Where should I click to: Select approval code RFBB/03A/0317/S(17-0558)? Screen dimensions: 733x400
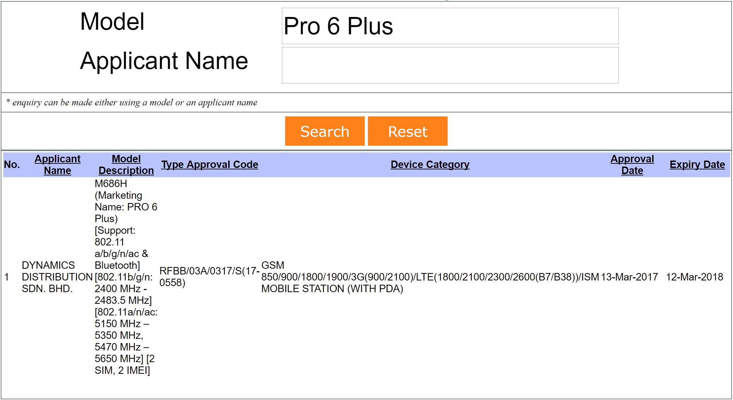coord(209,277)
